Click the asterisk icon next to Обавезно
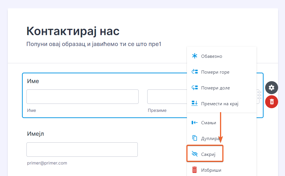 click(x=195, y=56)
